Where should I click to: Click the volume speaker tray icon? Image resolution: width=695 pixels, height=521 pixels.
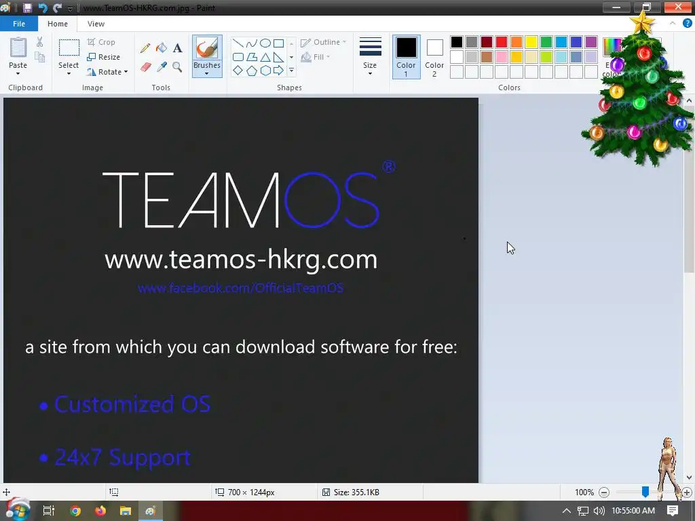[599, 511]
